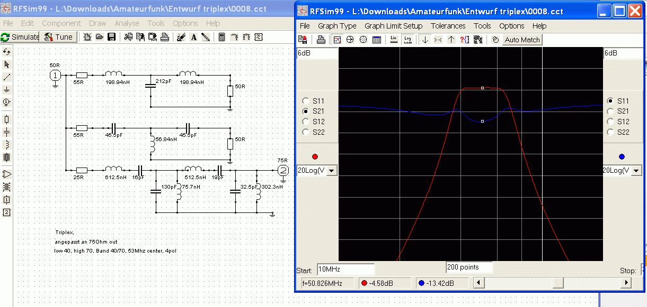
Task: Click the print icon in graph window
Action: coord(321,40)
